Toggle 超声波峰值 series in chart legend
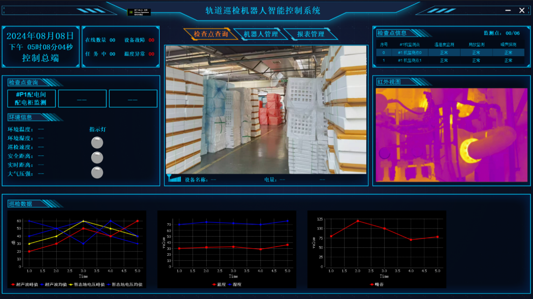The image size is (533, 299). [25, 284]
